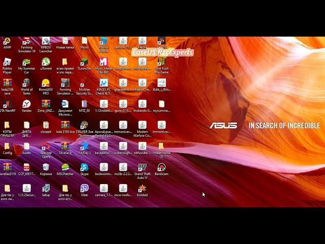Open the ДИЕТА folder
The width and height of the screenshot is (325, 244).
26,129
